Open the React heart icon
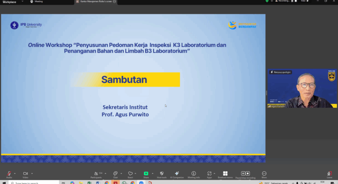The width and height of the screenshot is (338, 184). coord(130,173)
